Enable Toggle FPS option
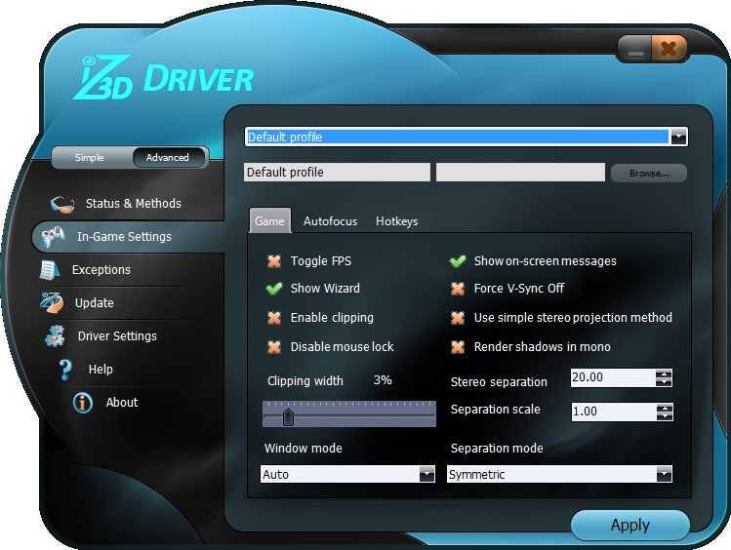 point(274,261)
